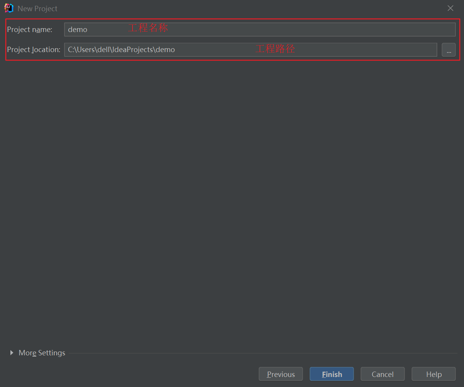
Task: Open the browse folder ellipsis button
Action: click(x=449, y=50)
